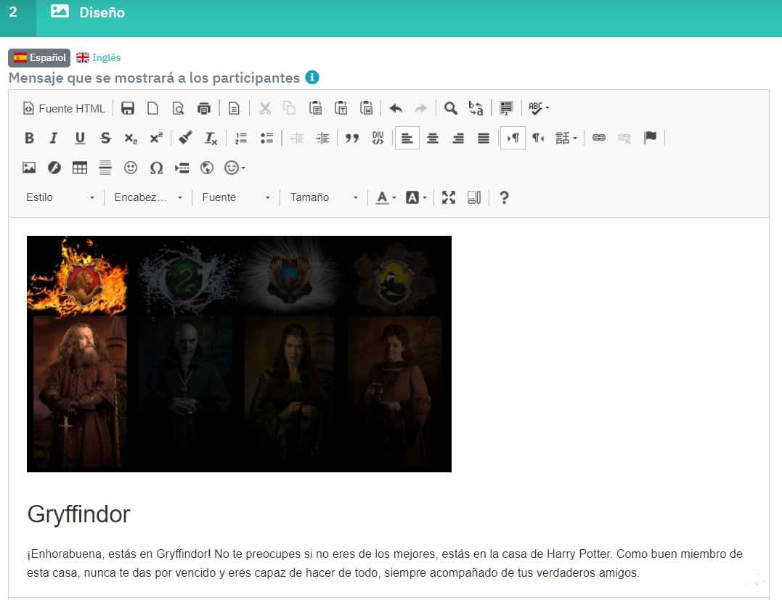Click the Print icon

pyautogui.click(x=203, y=108)
